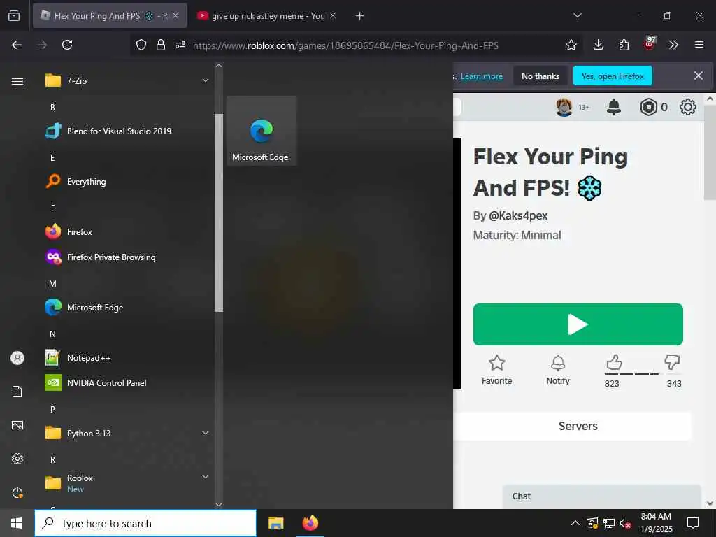Dislike the game with thumbs down
716x537 pixels.
pos(672,362)
